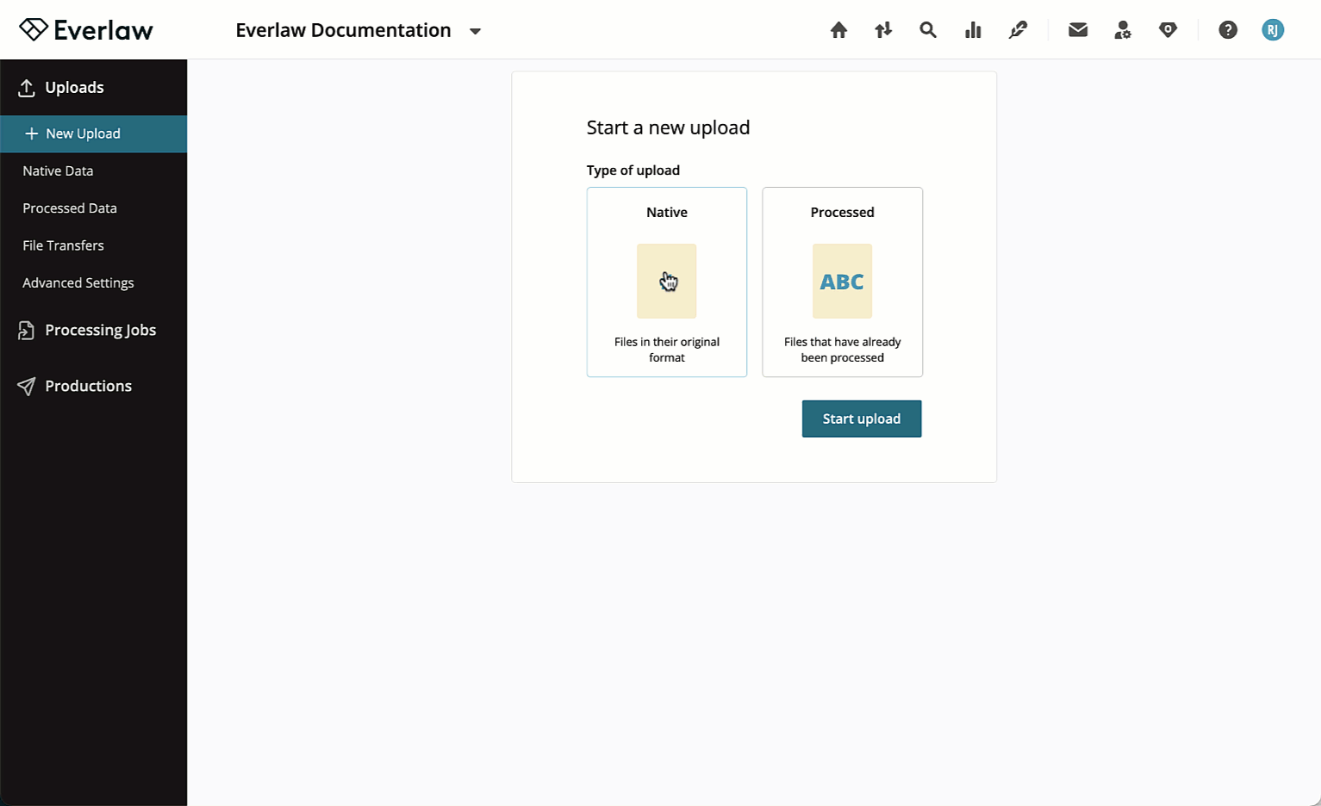This screenshot has width=1321, height=806.
Task: Click the 'Type of upload' label
Action: (x=633, y=170)
